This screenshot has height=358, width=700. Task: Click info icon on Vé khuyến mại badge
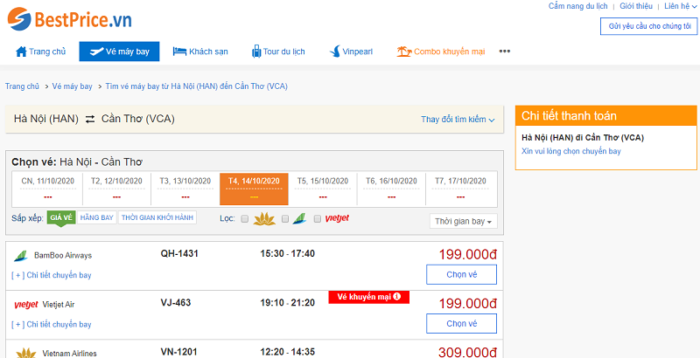pos(397,297)
